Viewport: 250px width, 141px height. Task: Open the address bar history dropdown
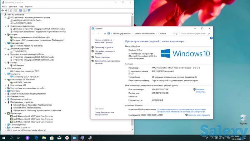click(174, 34)
